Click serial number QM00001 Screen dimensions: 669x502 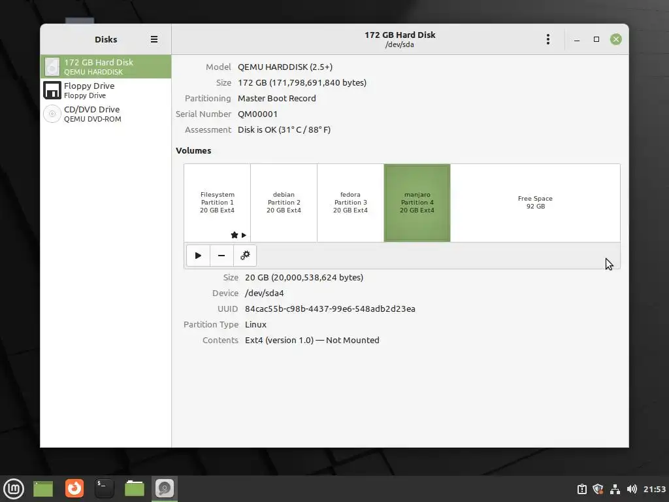tap(257, 114)
